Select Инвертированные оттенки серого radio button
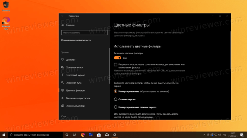The image size is (247, 138). 116,107
